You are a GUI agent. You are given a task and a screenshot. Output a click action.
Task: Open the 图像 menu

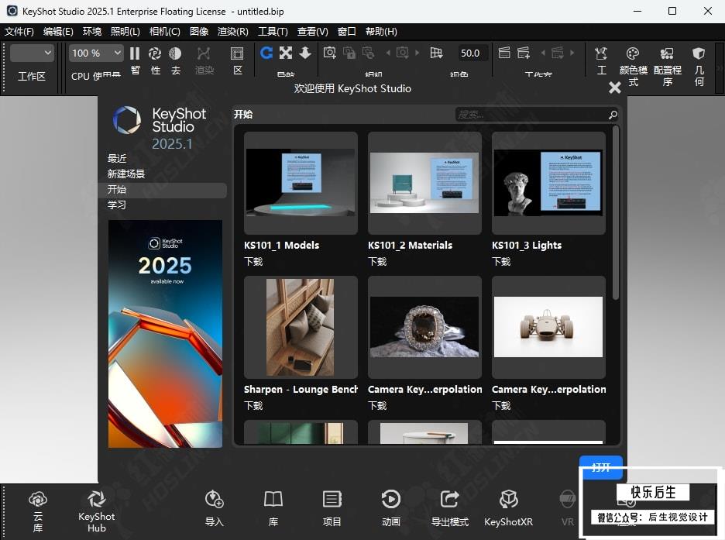[x=199, y=32]
